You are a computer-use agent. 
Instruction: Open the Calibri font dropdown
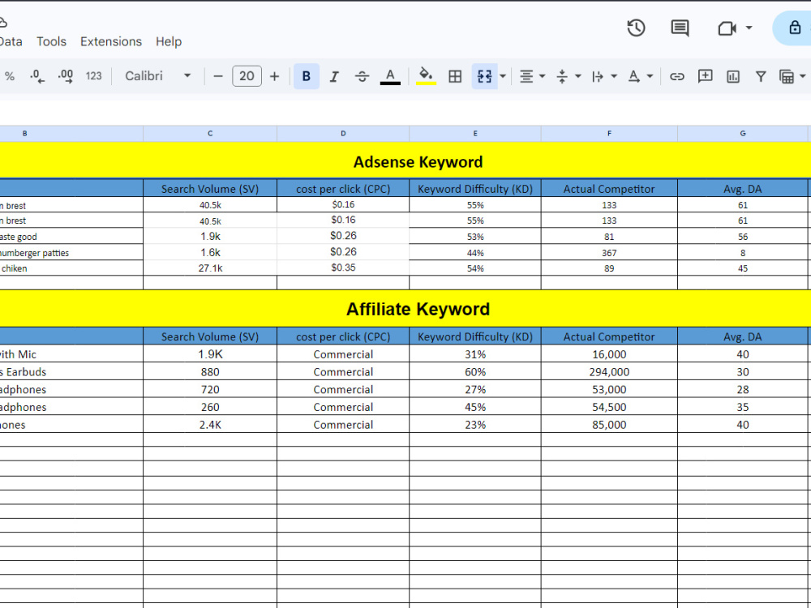click(158, 76)
